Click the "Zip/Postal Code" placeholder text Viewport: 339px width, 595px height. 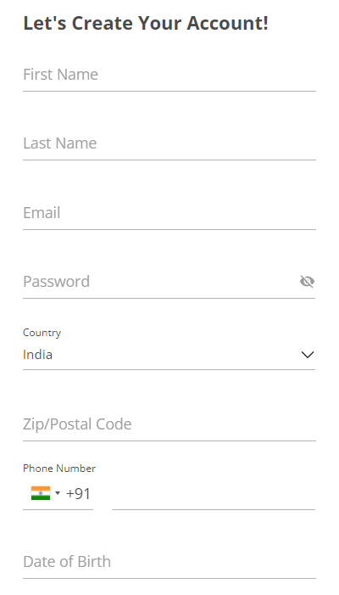[77, 424]
